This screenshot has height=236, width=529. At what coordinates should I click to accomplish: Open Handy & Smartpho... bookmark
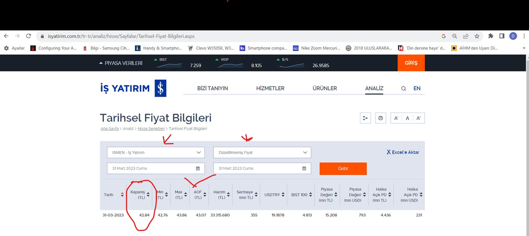[158, 48]
